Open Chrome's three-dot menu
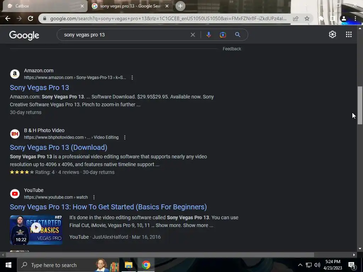363x272 pixels. 355,18
